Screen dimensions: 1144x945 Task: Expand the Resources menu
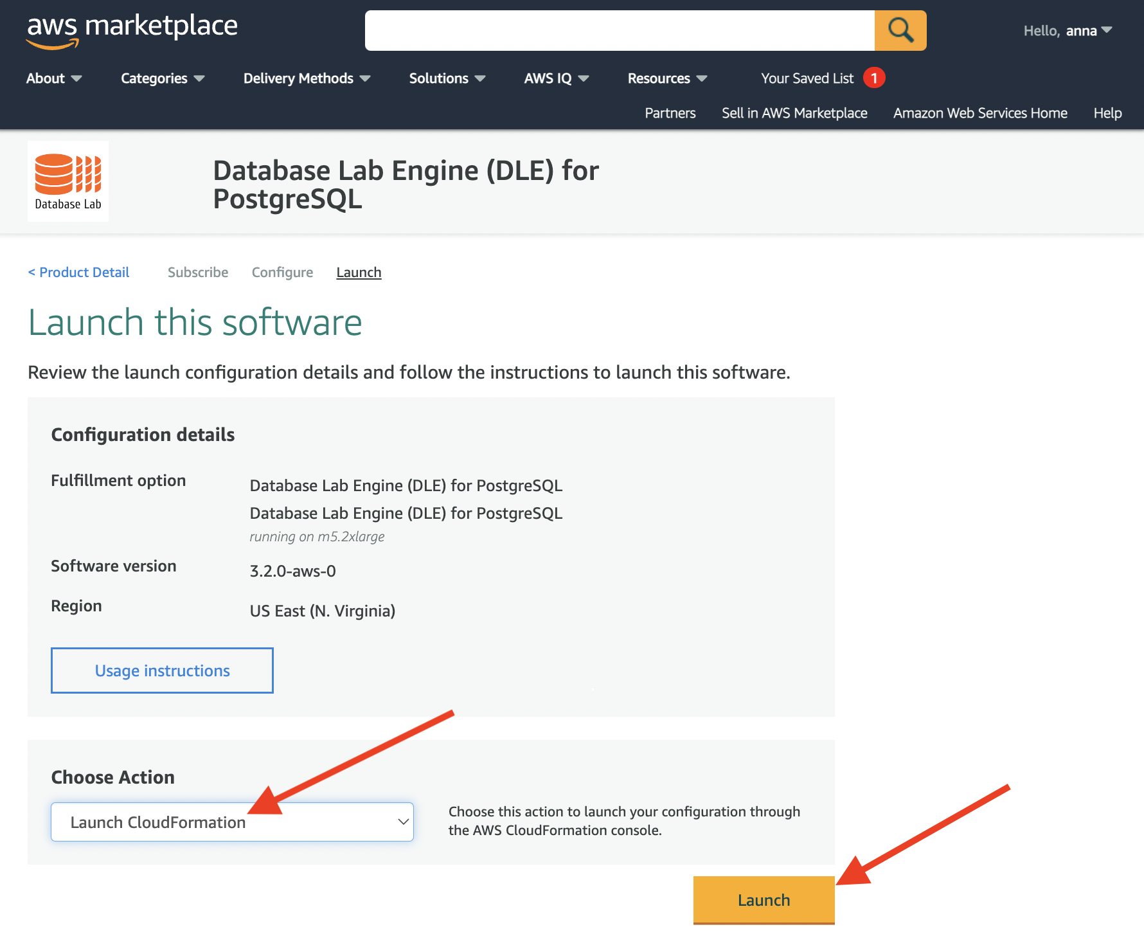667,78
